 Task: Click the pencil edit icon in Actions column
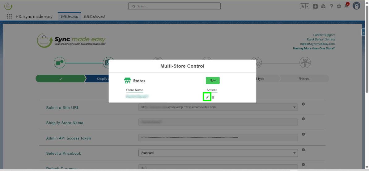pos(207,97)
